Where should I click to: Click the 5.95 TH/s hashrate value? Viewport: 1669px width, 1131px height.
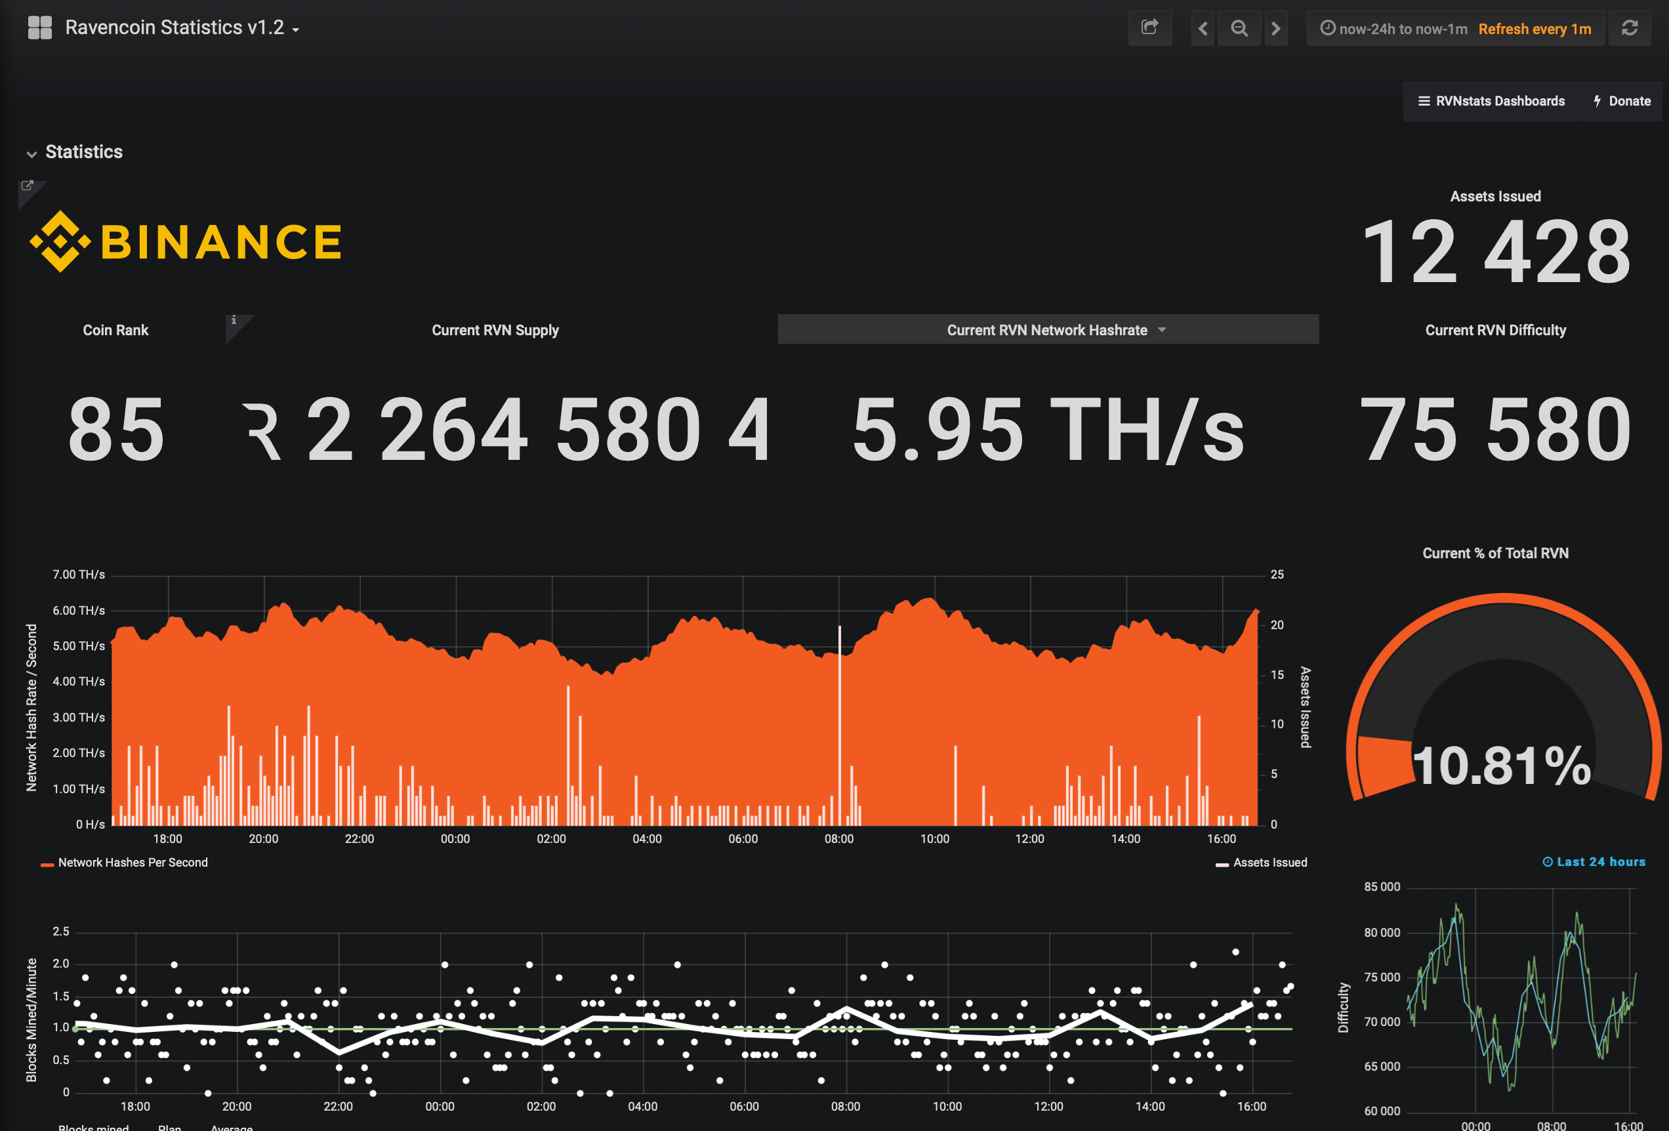(x=1048, y=430)
